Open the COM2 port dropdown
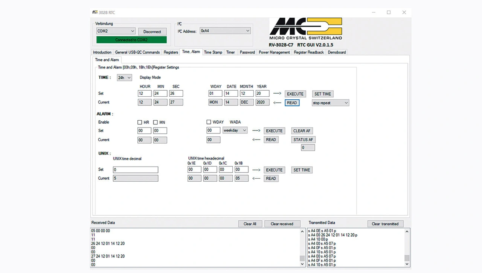This screenshot has width=482, height=273. (116, 31)
